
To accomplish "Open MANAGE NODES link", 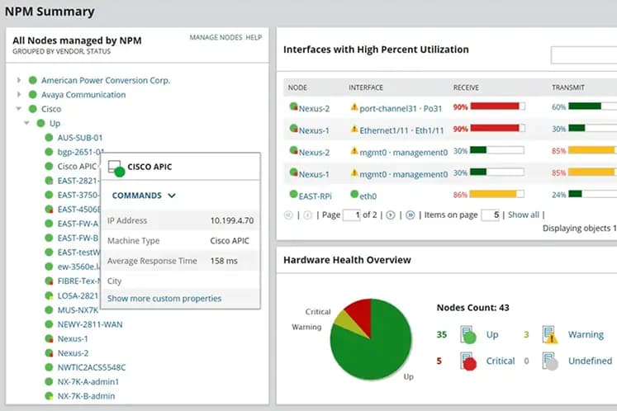I will [x=216, y=37].
